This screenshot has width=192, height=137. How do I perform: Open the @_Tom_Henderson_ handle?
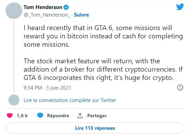47,15
